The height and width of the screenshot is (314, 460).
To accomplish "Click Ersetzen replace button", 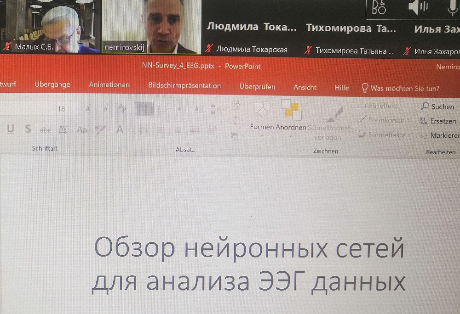I will (439, 121).
